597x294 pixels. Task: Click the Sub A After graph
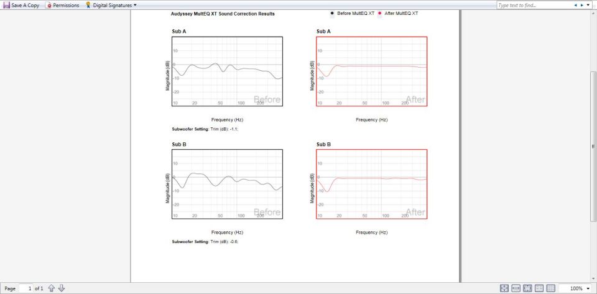[372, 71]
